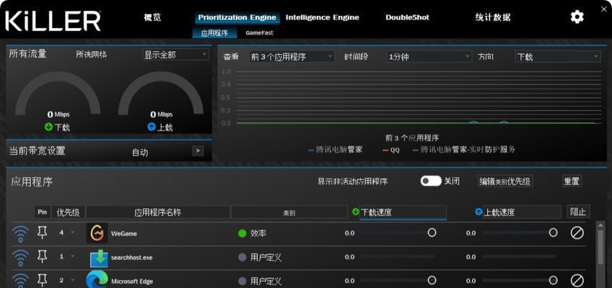This screenshot has width=612, height=288.
Task: Sort by the Pin column header
Action: click(42, 212)
